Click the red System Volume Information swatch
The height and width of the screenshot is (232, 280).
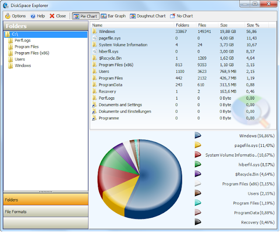pyautogui.click(x=198, y=155)
